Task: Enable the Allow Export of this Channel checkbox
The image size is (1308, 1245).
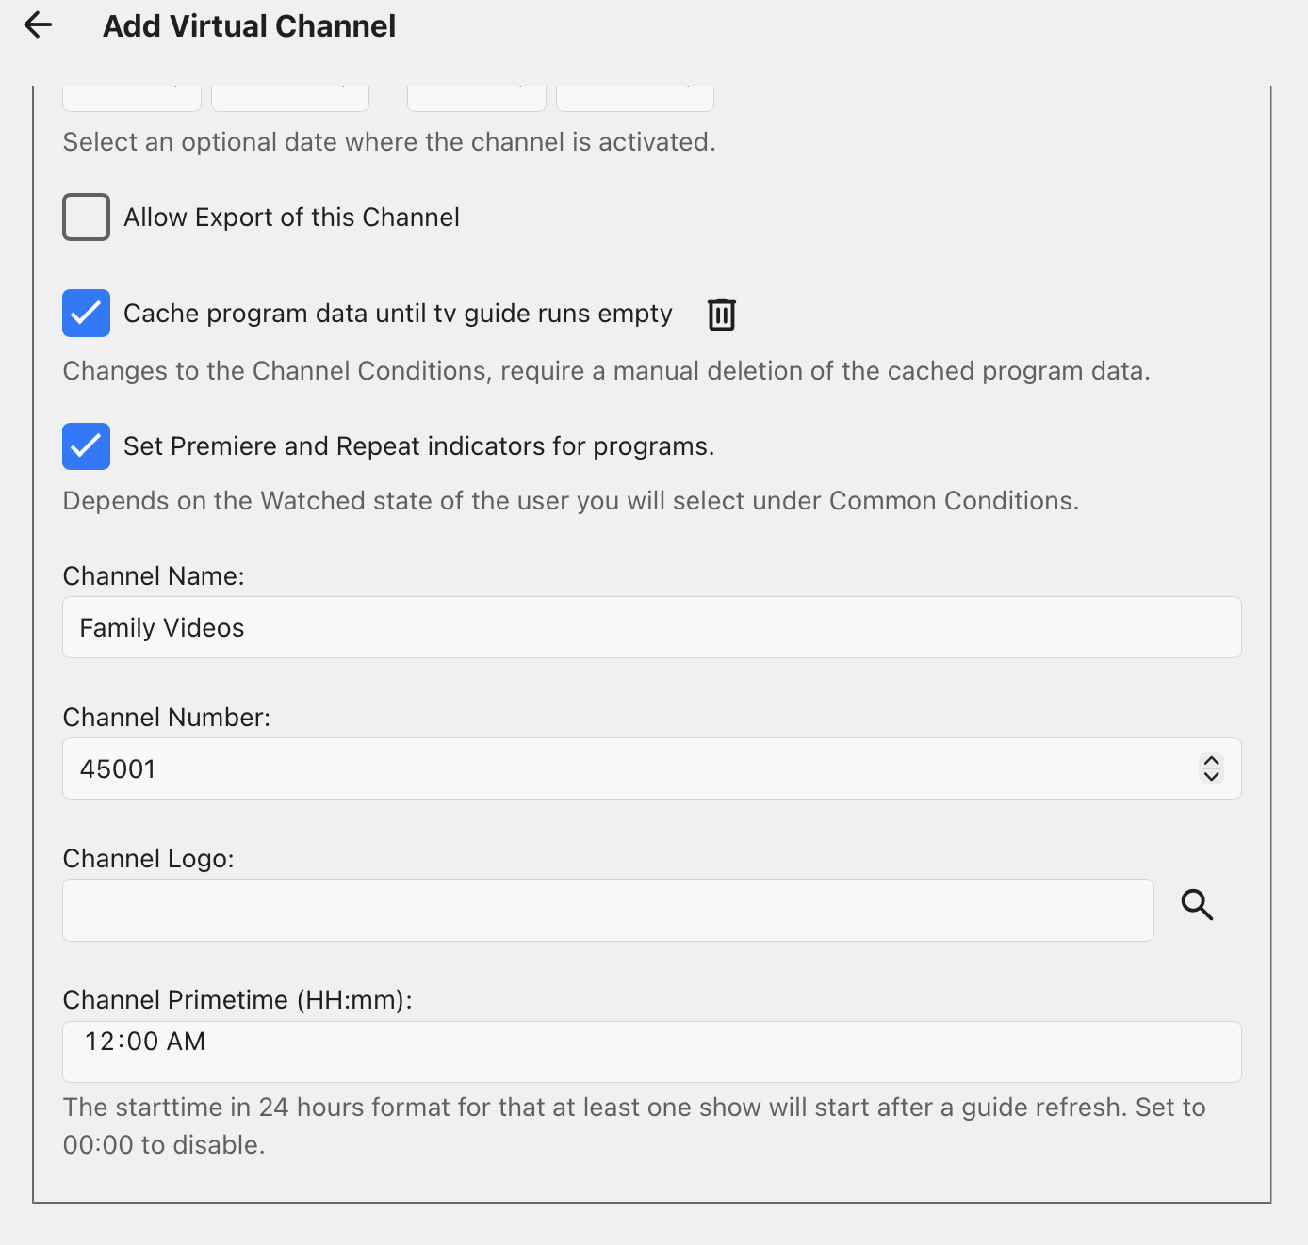Action: [86, 218]
